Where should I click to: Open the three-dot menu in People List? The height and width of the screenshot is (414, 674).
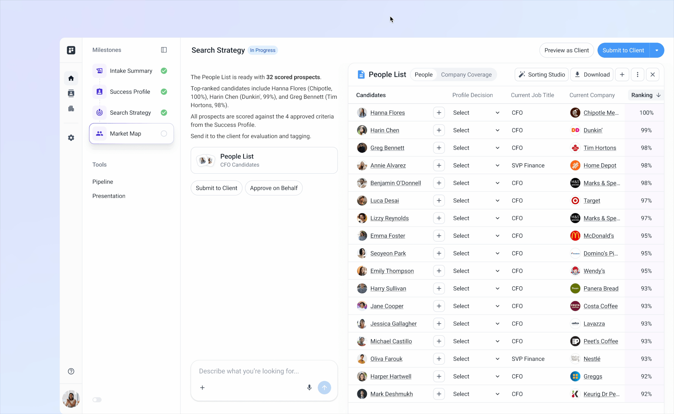click(x=637, y=74)
